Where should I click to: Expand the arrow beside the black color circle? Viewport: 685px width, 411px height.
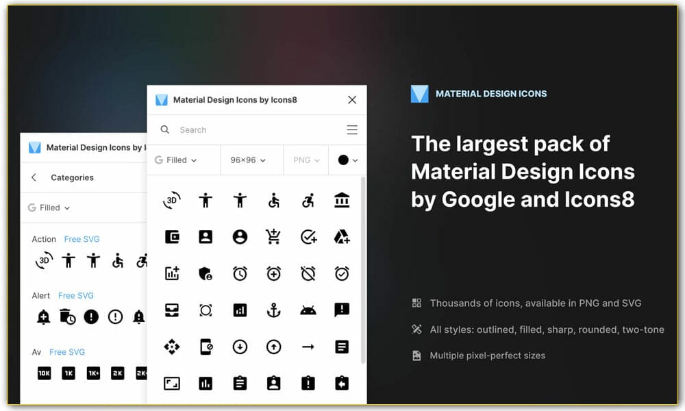click(355, 160)
